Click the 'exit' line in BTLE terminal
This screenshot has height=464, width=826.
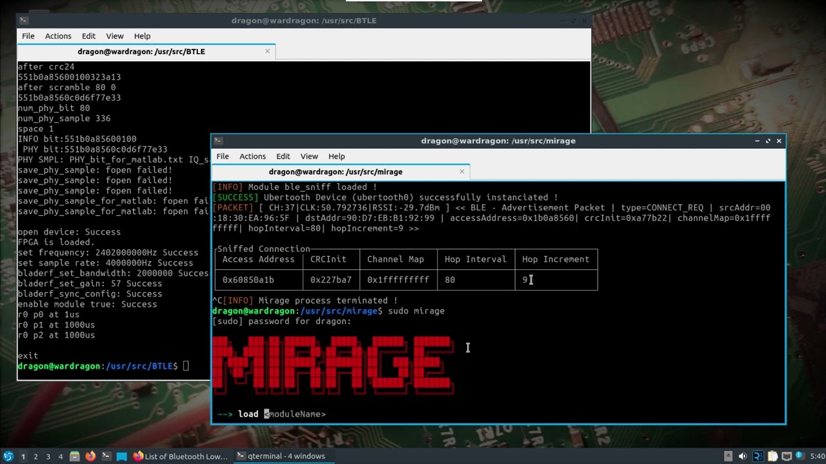point(28,356)
